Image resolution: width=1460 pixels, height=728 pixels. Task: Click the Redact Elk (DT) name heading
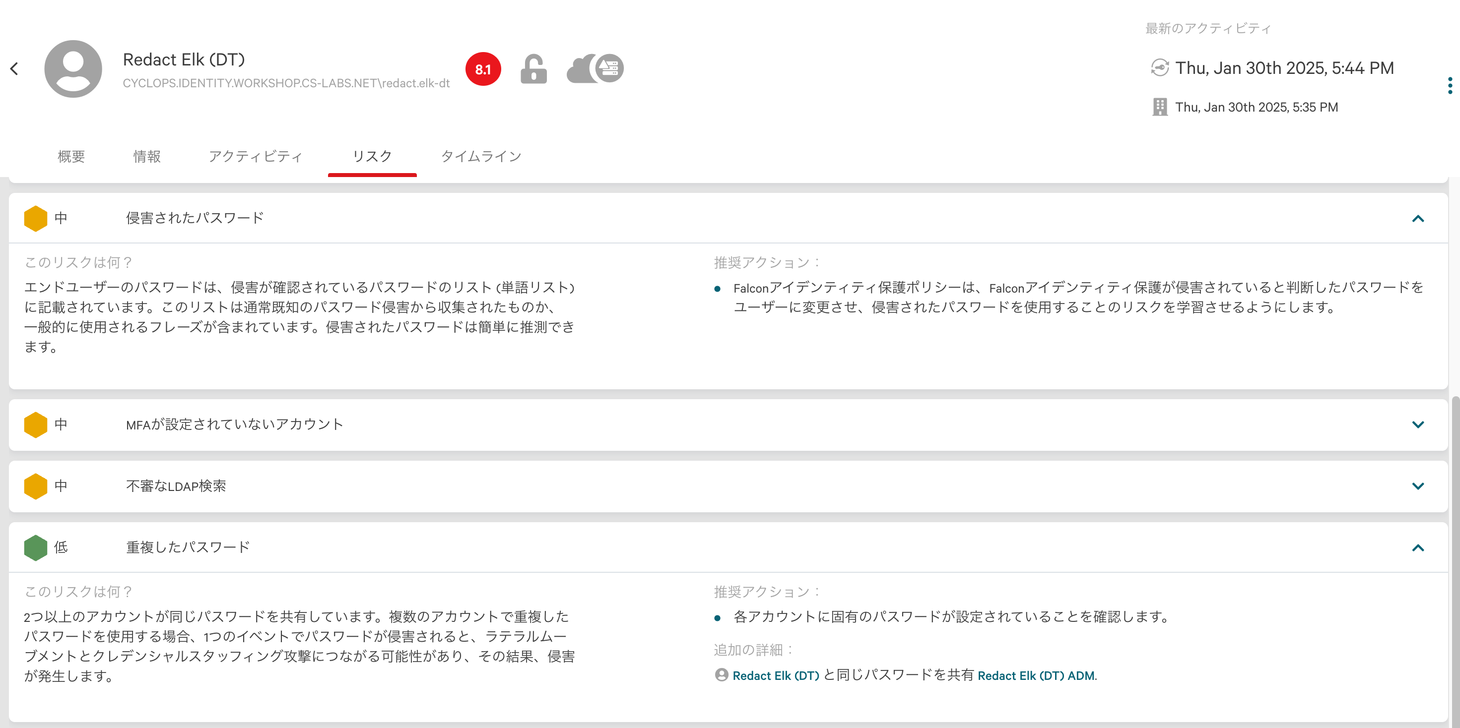tap(184, 60)
